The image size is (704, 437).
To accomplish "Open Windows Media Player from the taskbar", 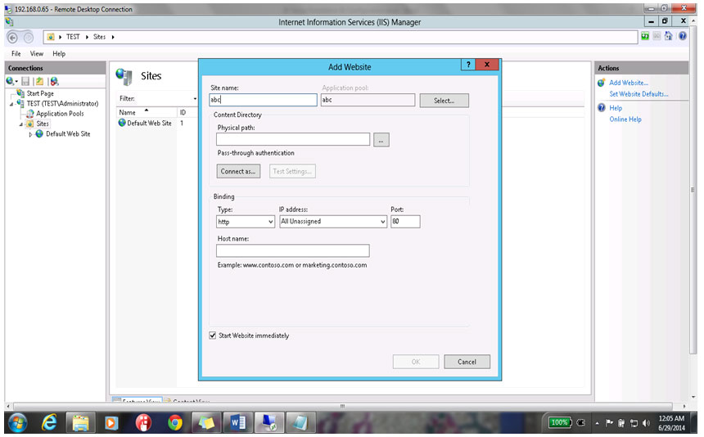I will coord(111,422).
